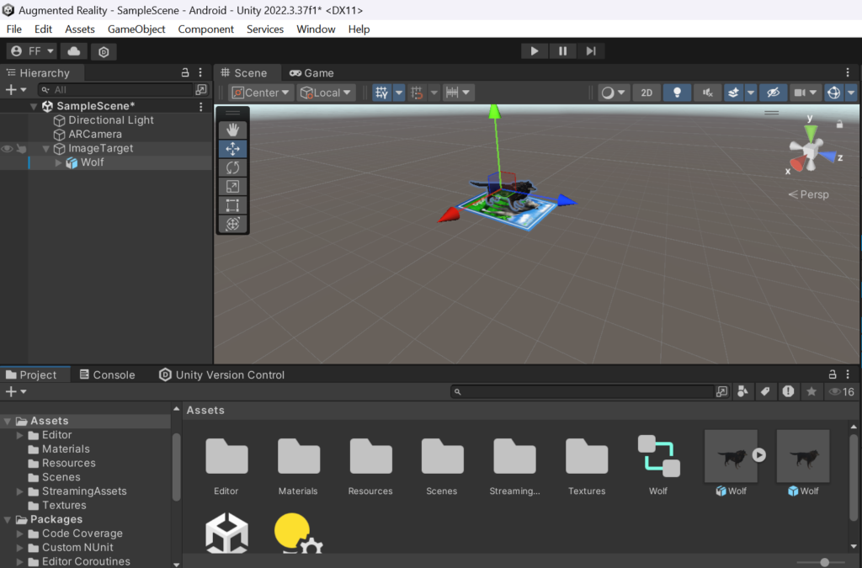Image resolution: width=862 pixels, height=568 pixels.
Task: Click Project search input field
Action: pyautogui.click(x=583, y=391)
